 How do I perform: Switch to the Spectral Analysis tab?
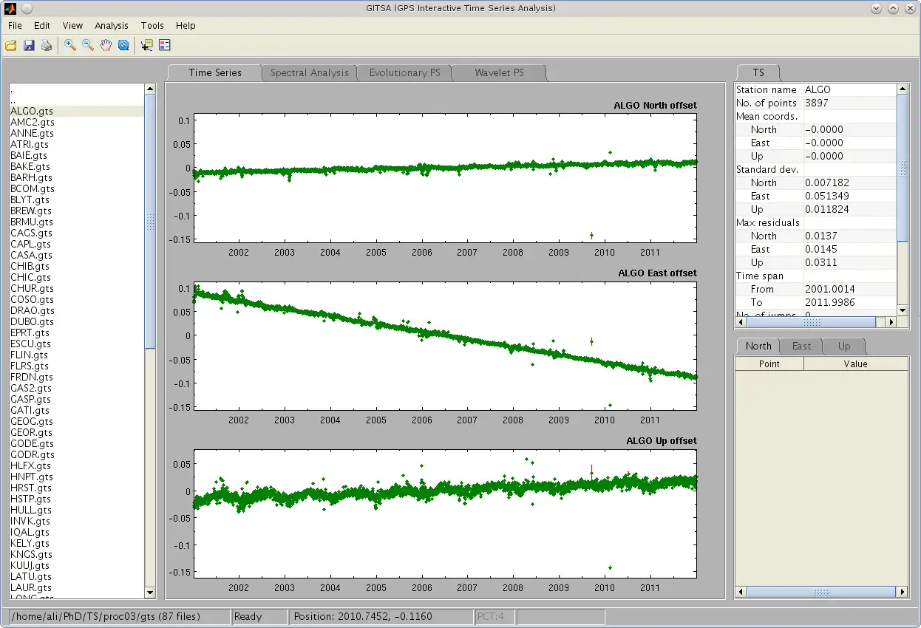tap(309, 72)
